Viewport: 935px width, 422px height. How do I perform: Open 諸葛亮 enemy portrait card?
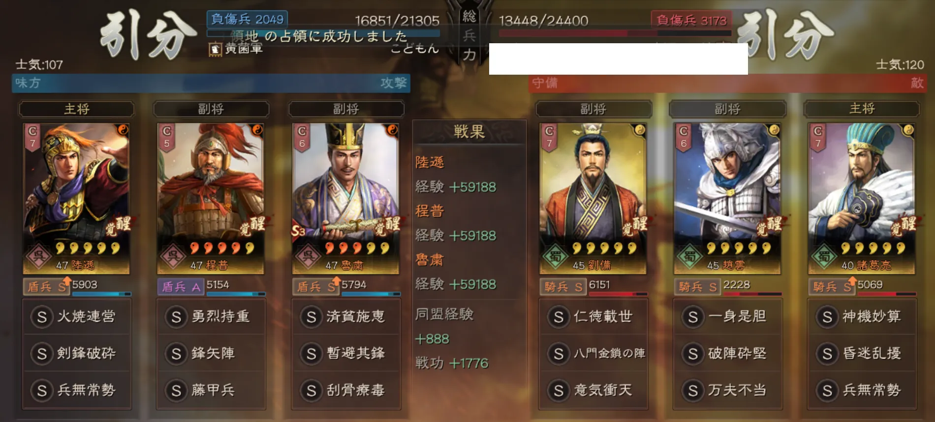tap(862, 198)
